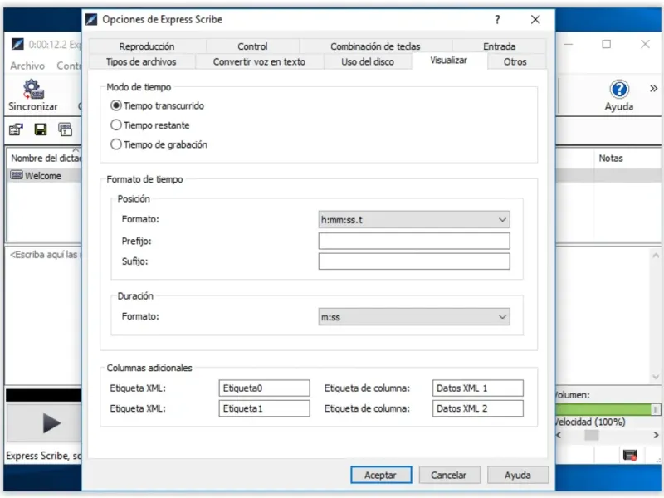The height and width of the screenshot is (498, 664).
Task: Switch to the Reproducción tab
Action: tap(147, 46)
